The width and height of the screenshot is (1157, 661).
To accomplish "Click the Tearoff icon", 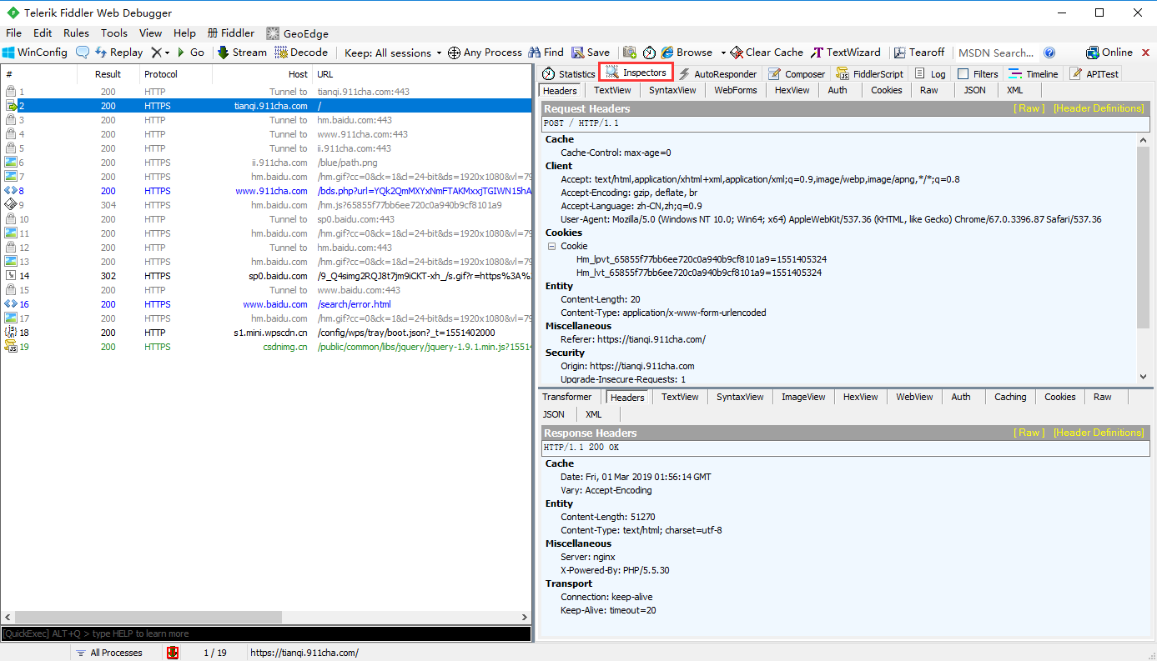I will coord(918,52).
